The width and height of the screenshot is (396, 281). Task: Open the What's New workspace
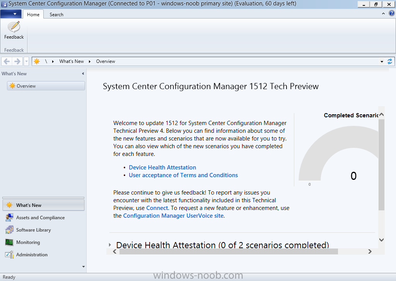(x=43, y=205)
